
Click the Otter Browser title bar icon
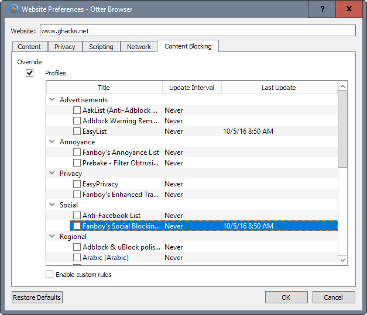(14, 9)
